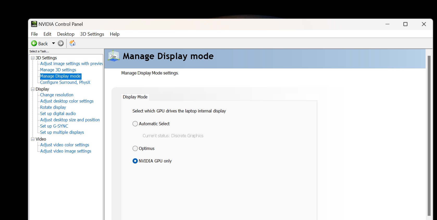Click 'Manage Display Mode settings.' description text
This screenshot has width=437, height=220.
tap(150, 73)
